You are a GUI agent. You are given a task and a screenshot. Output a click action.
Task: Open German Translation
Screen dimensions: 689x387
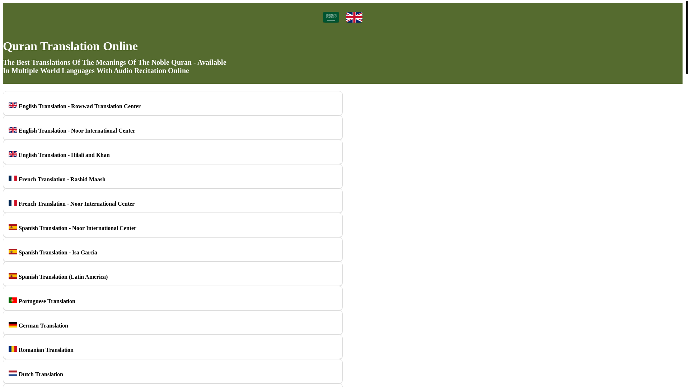pyautogui.click(x=173, y=322)
